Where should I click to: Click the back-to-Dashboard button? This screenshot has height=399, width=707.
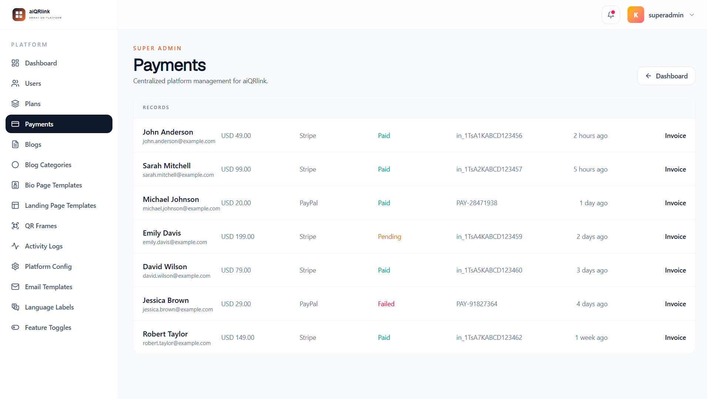point(666,76)
